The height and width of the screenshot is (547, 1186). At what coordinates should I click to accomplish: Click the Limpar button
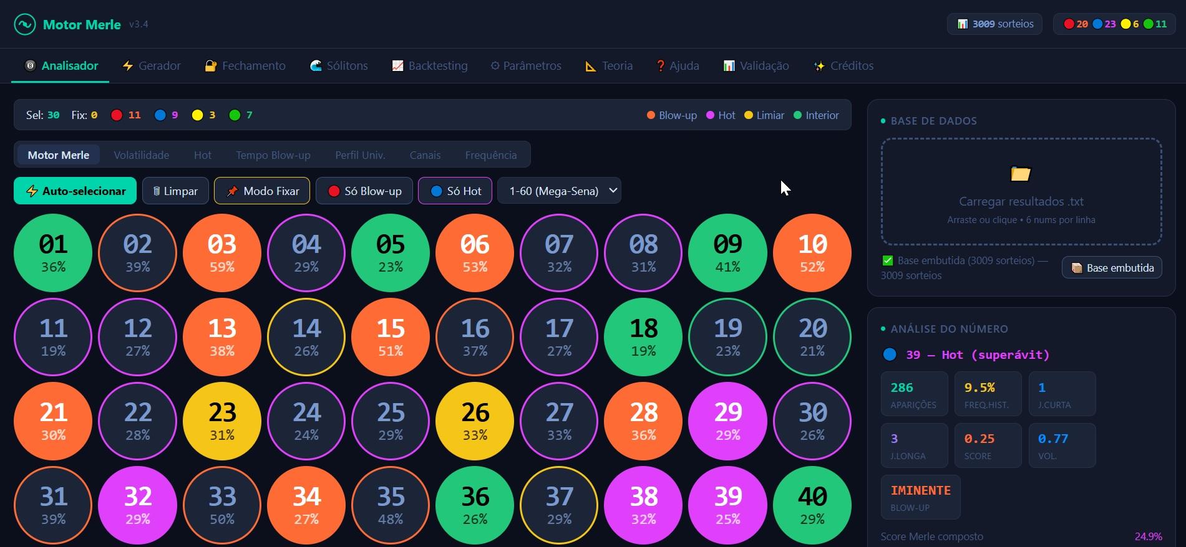tap(175, 191)
